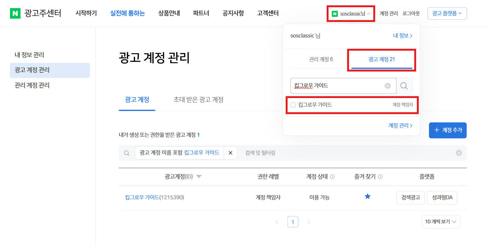Image resolution: width=489 pixels, height=246 pixels.
Task: Click the filter bar magnifier icon
Action: coord(127,153)
